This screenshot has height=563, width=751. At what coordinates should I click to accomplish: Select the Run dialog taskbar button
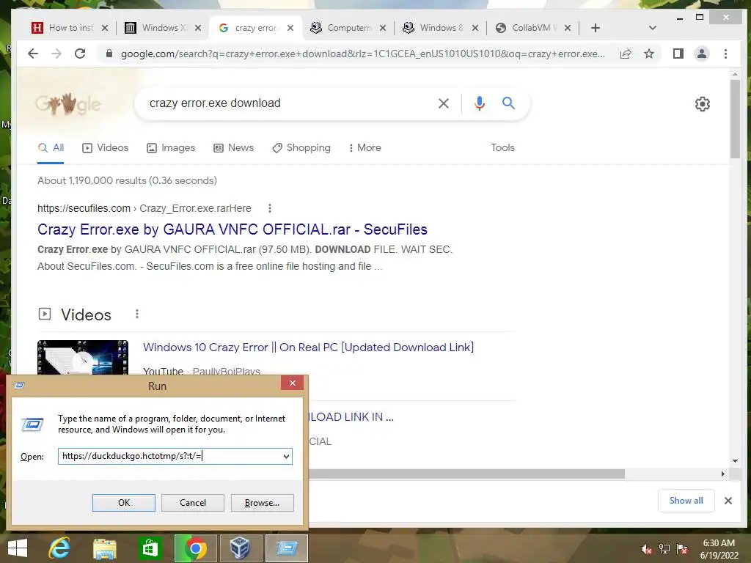click(287, 548)
